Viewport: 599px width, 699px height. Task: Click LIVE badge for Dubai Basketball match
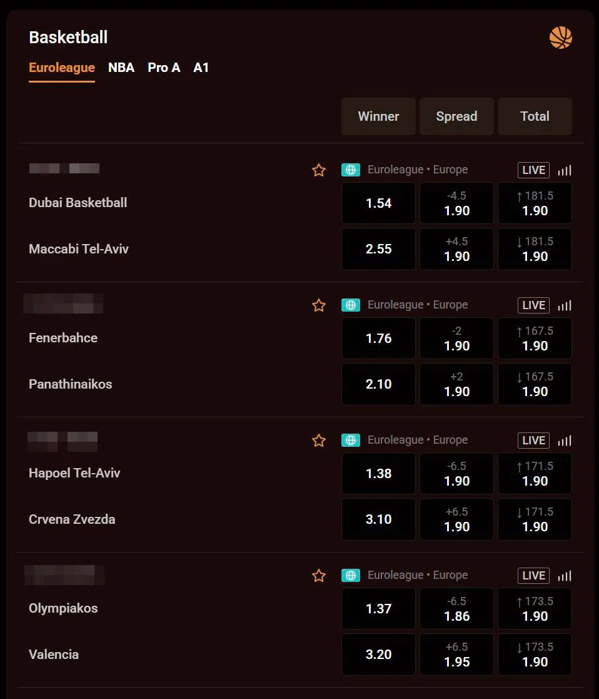533,170
